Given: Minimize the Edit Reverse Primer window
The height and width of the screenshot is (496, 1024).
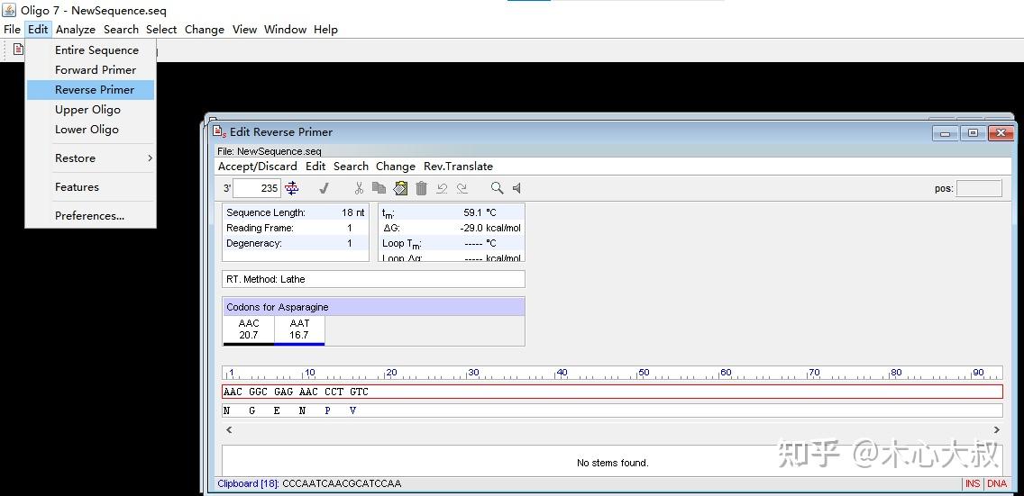Looking at the screenshot, I should pyautogui.click(x=945, y=133).
